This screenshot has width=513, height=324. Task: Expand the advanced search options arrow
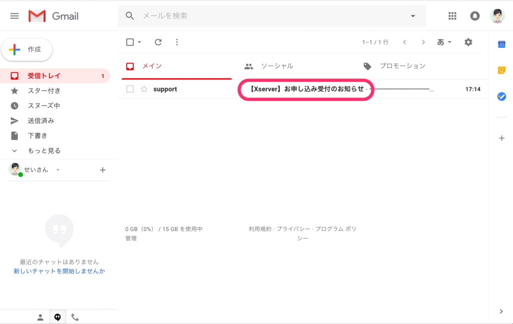413,15
